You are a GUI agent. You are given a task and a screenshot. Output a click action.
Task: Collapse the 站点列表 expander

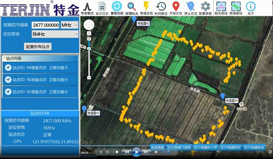(4, 58)
